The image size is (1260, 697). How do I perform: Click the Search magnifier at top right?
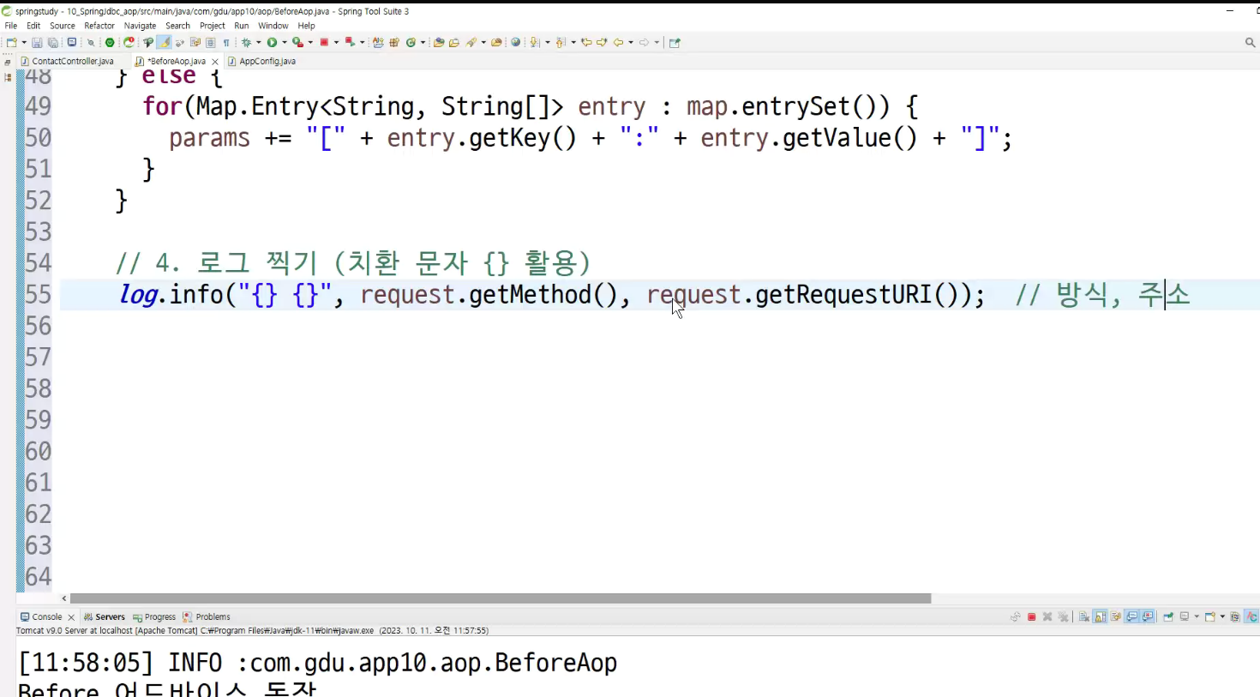pyautogui.click(x=1250, y=42)
